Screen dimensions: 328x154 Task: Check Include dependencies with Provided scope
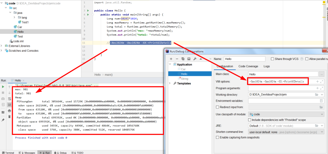(x=249, y=120)
